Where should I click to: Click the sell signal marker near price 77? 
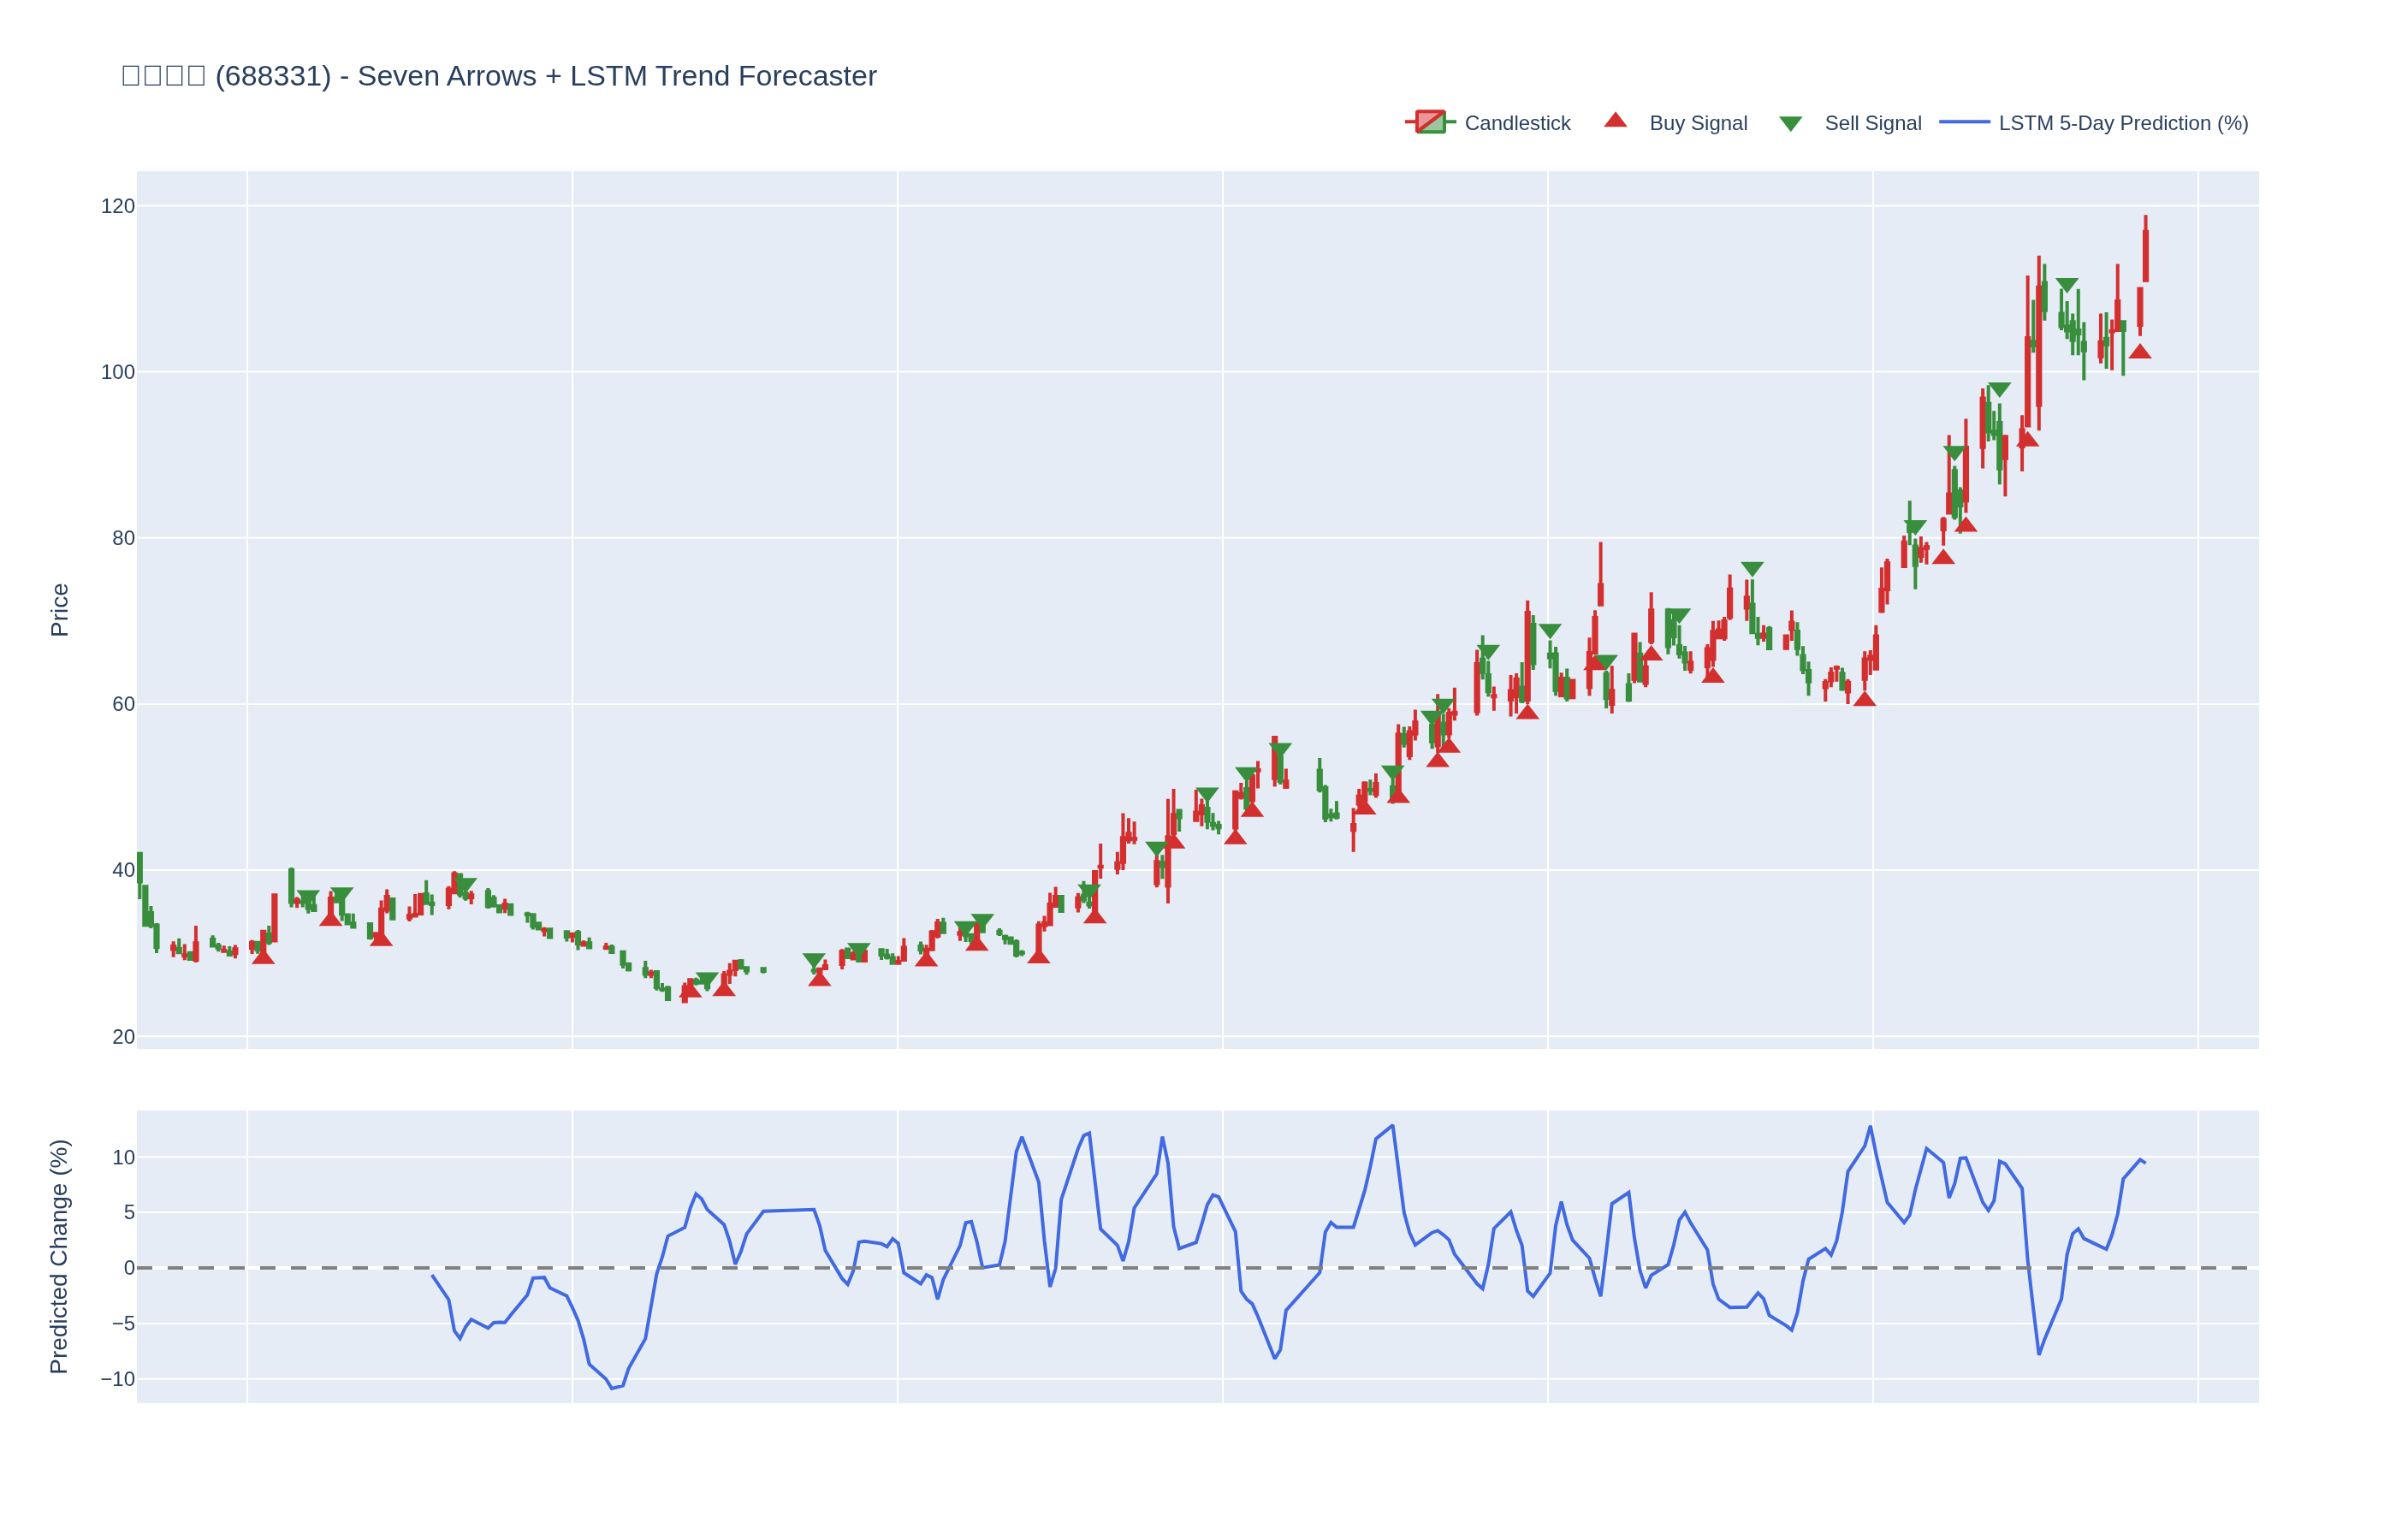(x=1752, y=569)
